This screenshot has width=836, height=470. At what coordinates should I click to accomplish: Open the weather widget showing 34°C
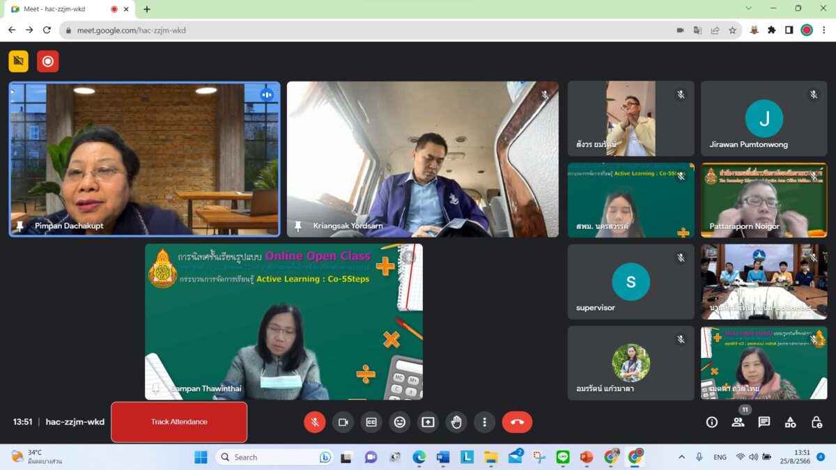pyautogui.click(x=36, y=457)
